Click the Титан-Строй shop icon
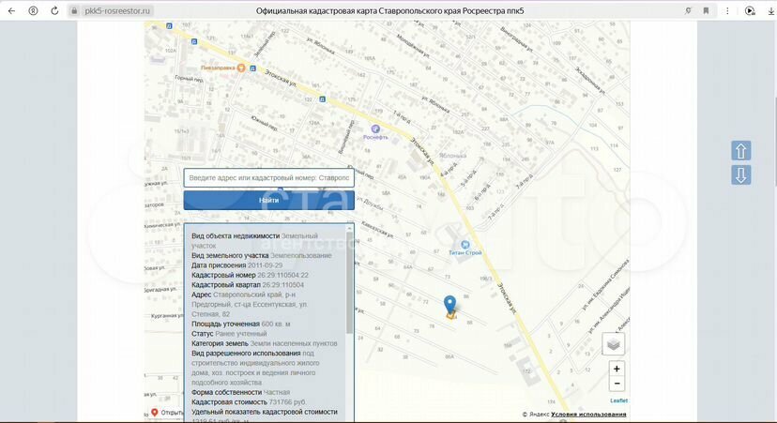Screen dimensions: 777x423 pyautogui.click(x=465, y=244)
